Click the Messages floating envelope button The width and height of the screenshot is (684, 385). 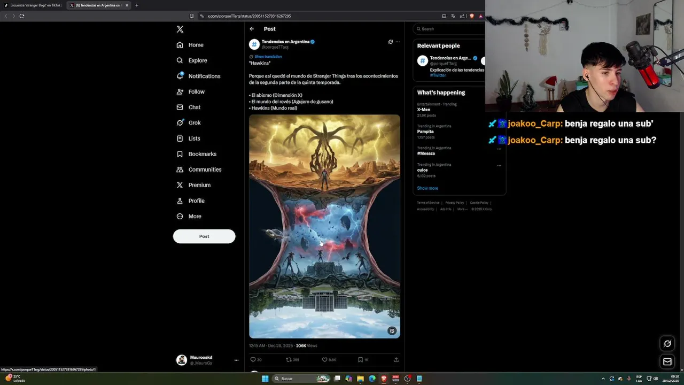pyautogui.click(x=667, y=362)
